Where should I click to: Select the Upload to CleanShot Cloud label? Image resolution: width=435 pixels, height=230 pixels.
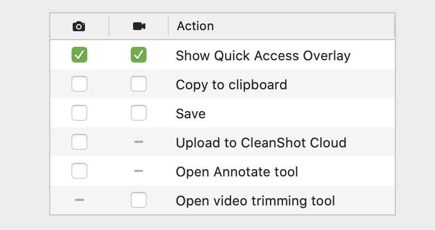[261, 143]
